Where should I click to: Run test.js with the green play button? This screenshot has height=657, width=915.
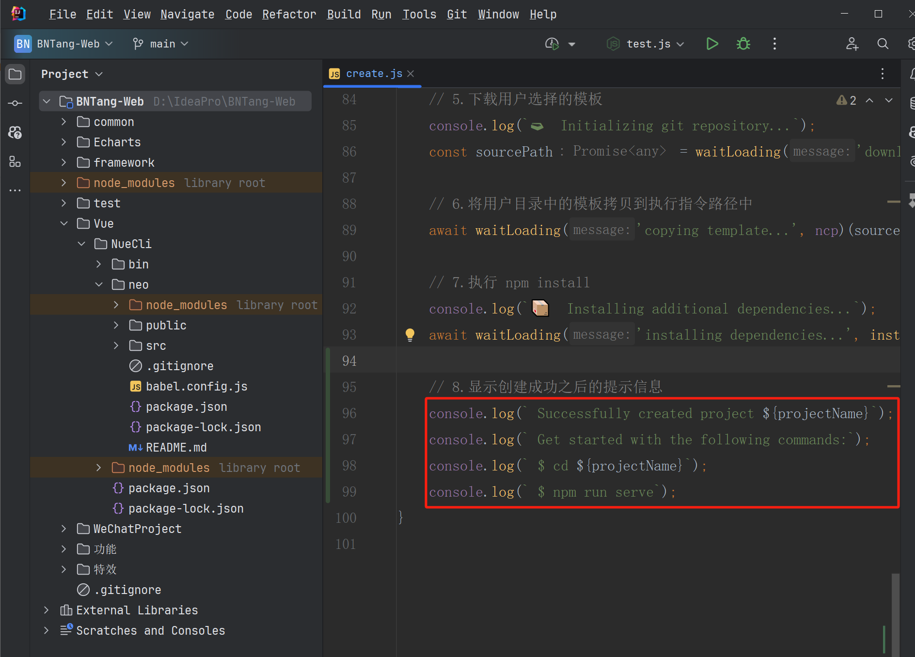(712, 44)
